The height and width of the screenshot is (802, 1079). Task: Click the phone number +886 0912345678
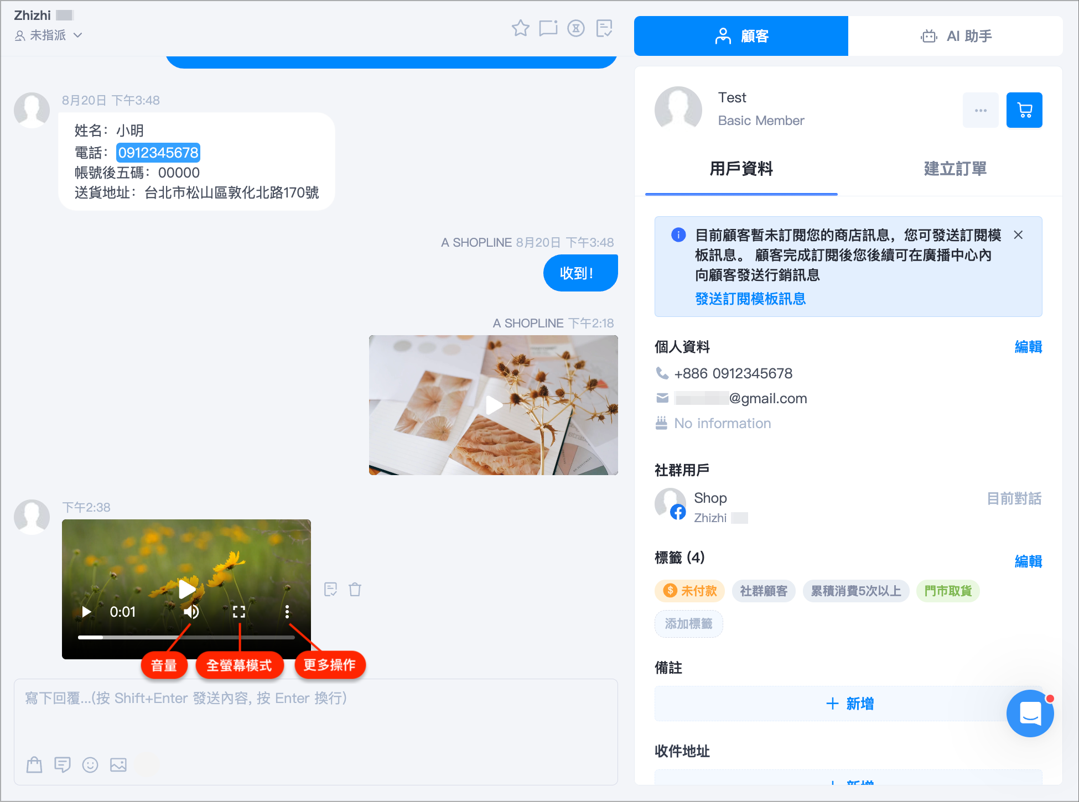(733, 373)
